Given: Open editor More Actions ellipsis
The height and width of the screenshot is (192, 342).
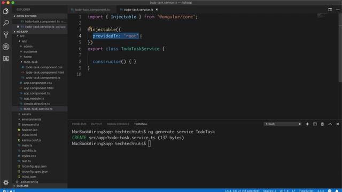Looking at the screenshot, I should tap(338, 10).
